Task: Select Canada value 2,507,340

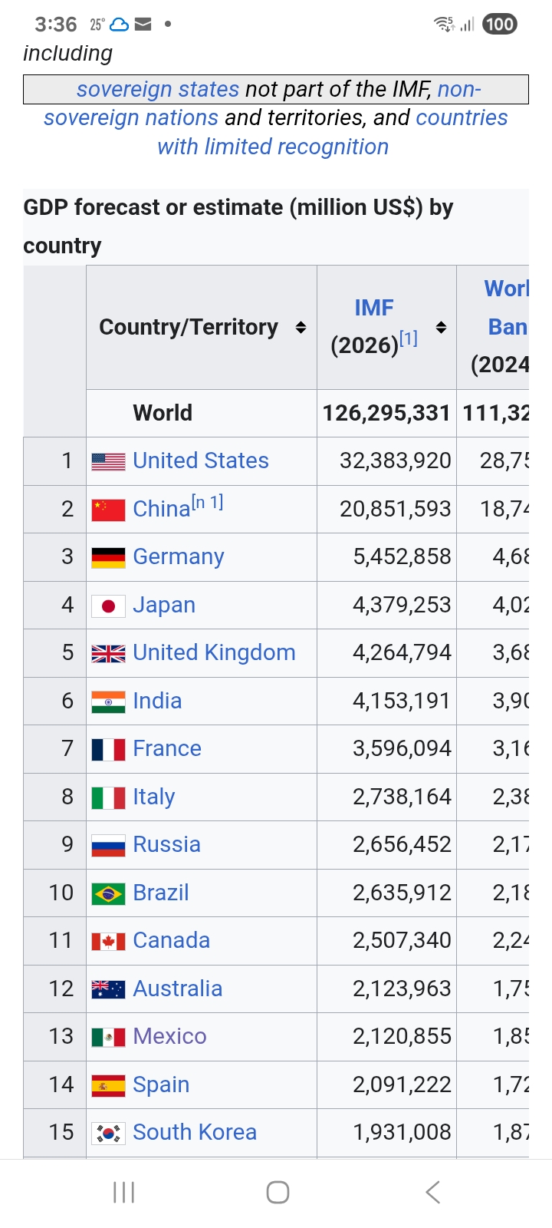Action: 386,941
